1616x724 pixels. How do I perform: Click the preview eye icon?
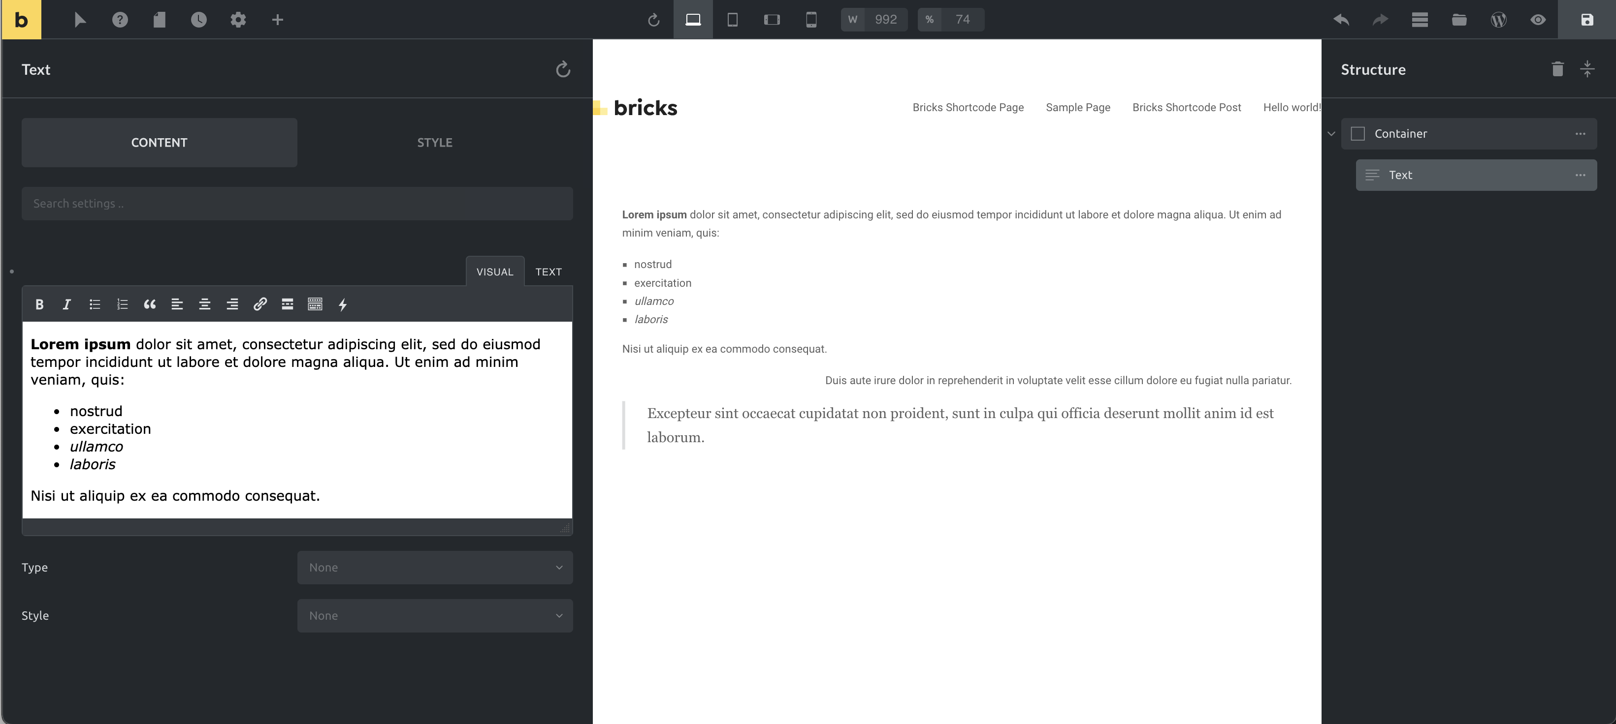pos(1538,20)
